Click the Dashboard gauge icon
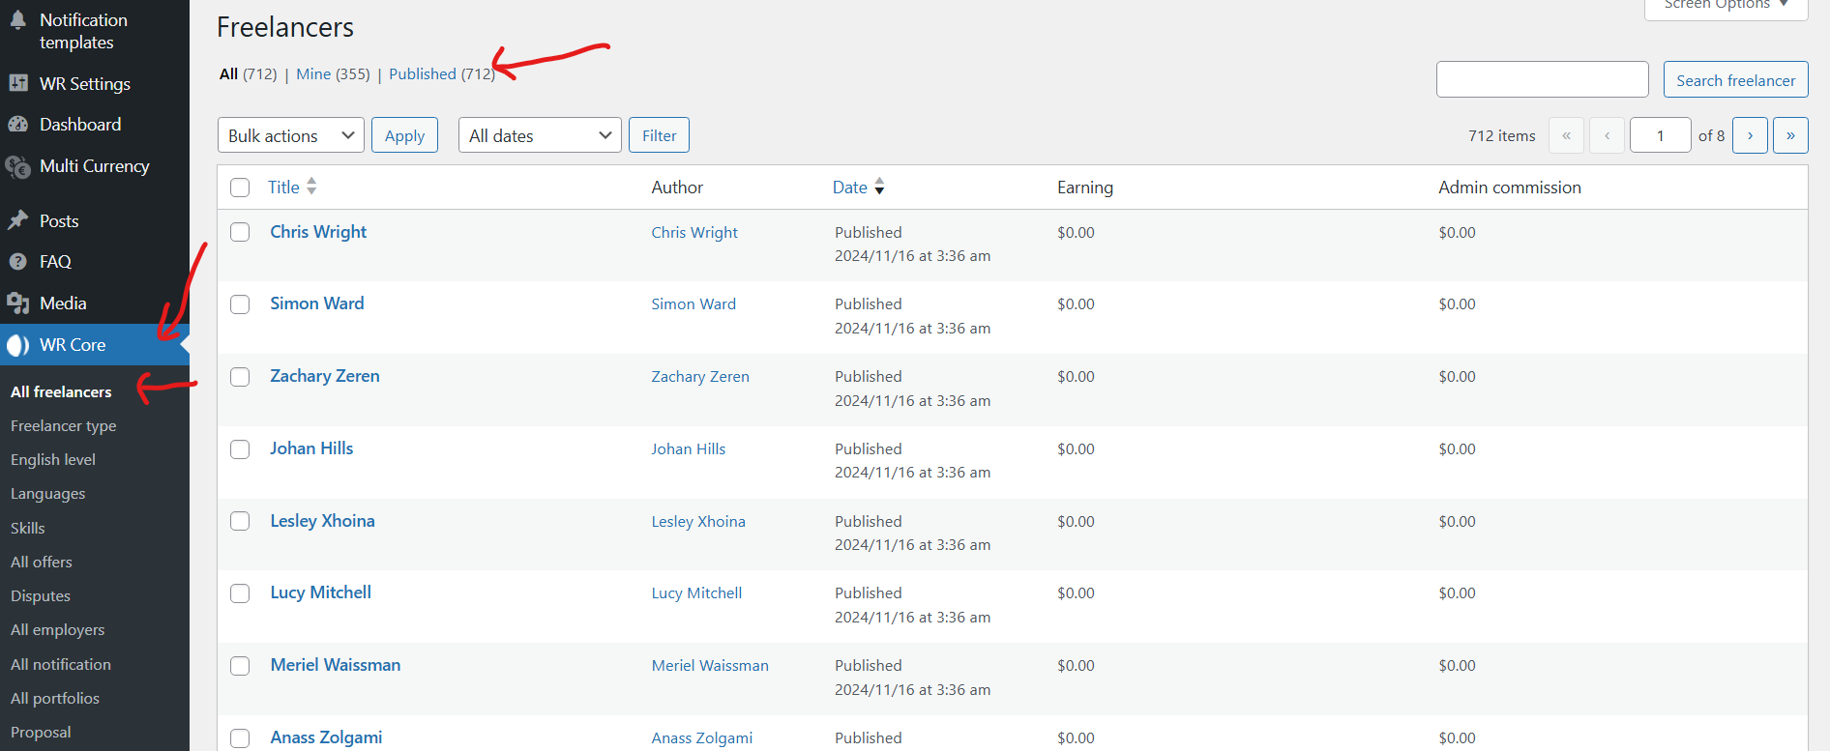This screenshot has height=751, width=1830. (x=17, y=124)
